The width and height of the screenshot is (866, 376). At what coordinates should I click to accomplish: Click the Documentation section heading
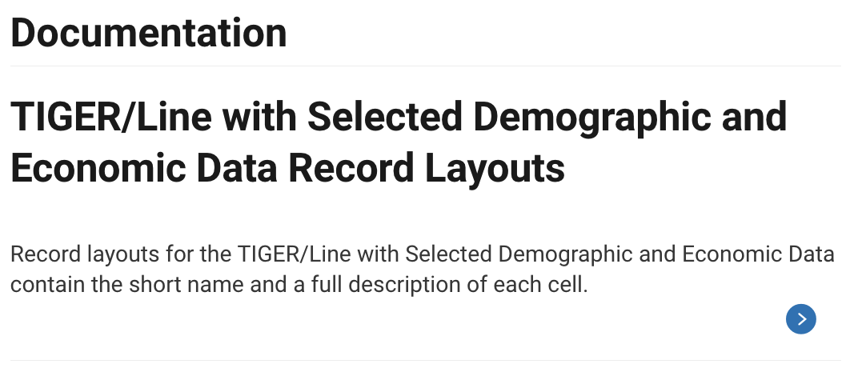pyautogui.click(x=149, y=33)
